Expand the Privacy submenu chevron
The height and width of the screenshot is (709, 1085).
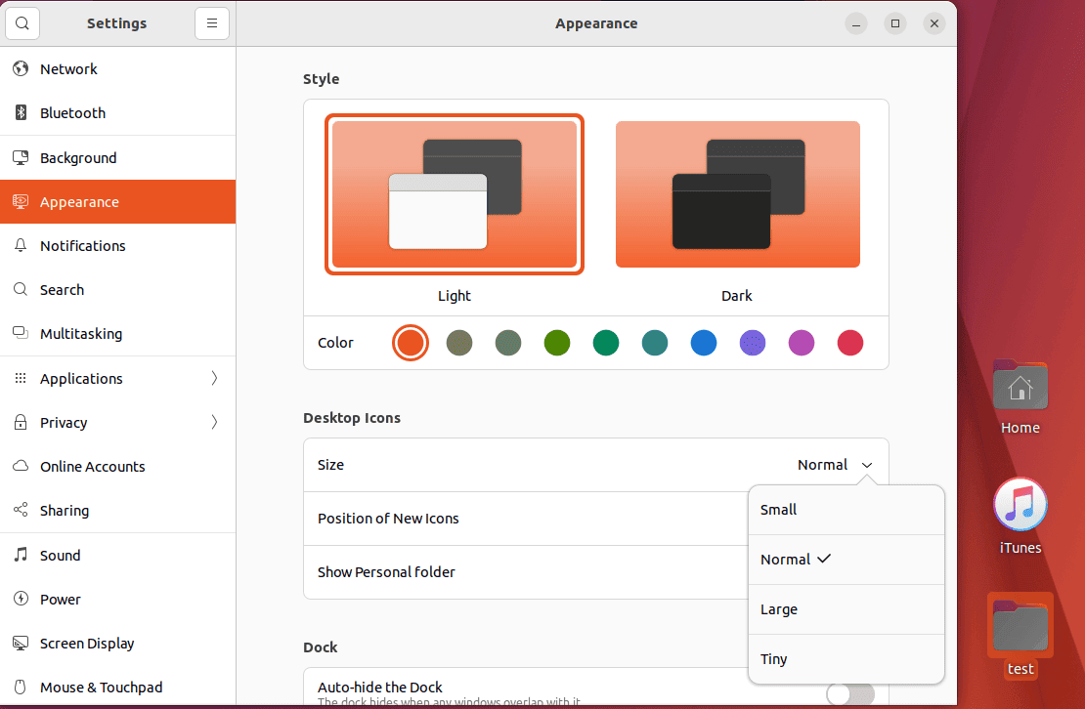tap(214, 423)
